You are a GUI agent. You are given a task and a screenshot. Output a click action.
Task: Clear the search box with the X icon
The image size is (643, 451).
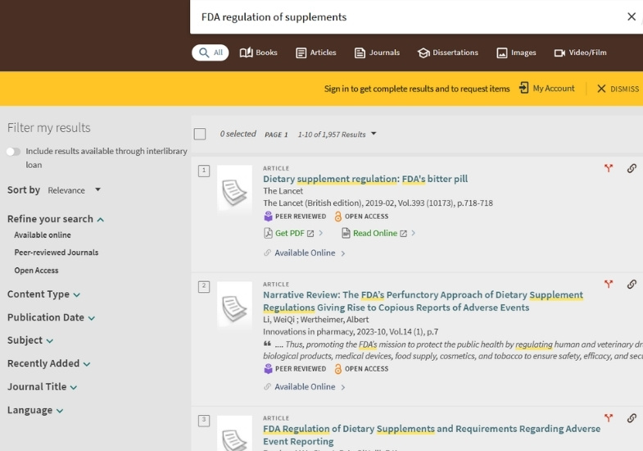pos(631,17)
